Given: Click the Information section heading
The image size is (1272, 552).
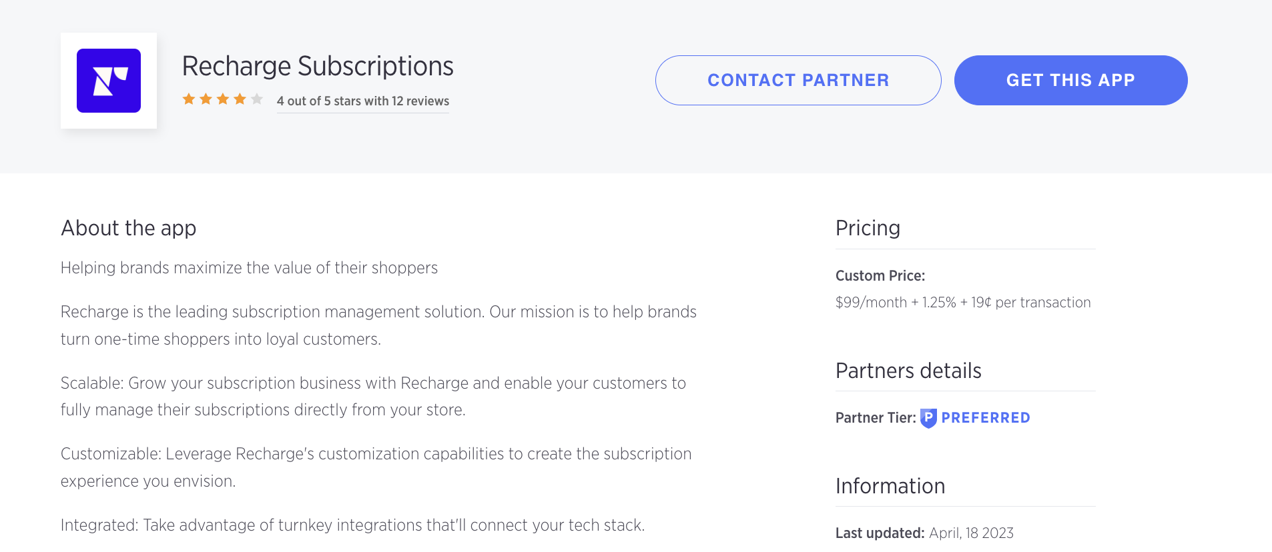Looking at the screenshot, I should click(x=890, y=486).
